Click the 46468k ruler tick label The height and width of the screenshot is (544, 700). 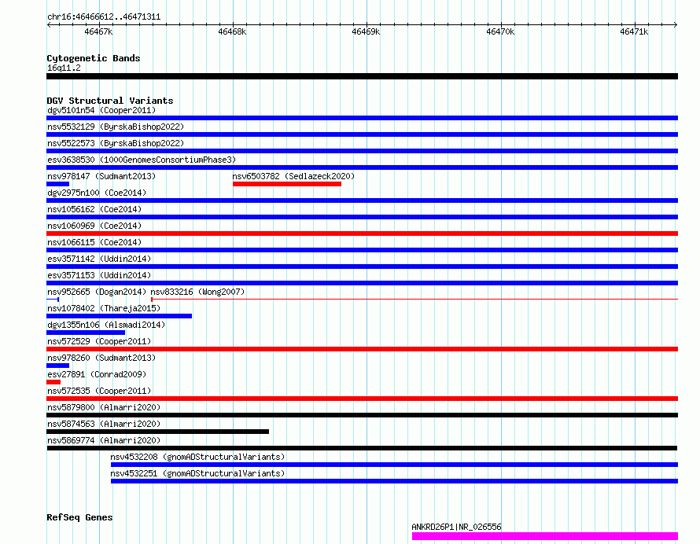pos(232,31)
